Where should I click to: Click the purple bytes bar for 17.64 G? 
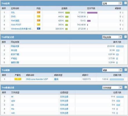pyautogui.click(x=92, y=13)
